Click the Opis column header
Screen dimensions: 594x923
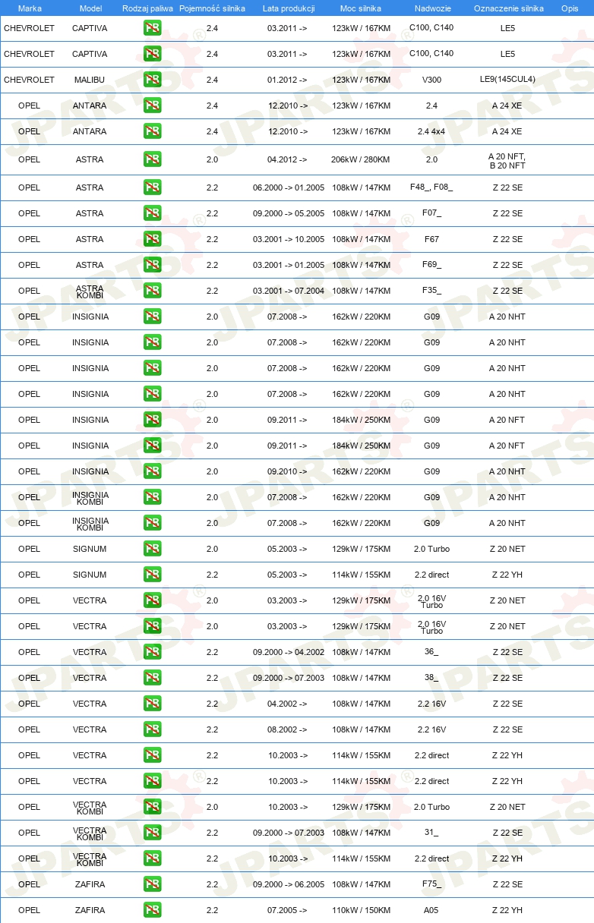pyautogui.click(x=570, y=8)
